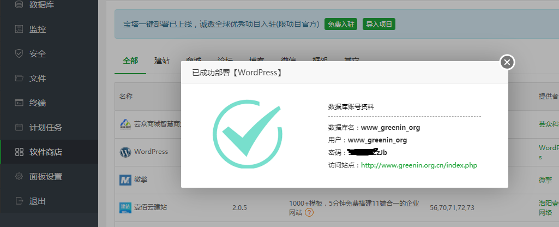Image resolution: width=559 pixels, height=227 pixels.
Task: Switch to the 全部 tab
Action: coord(130,61)
